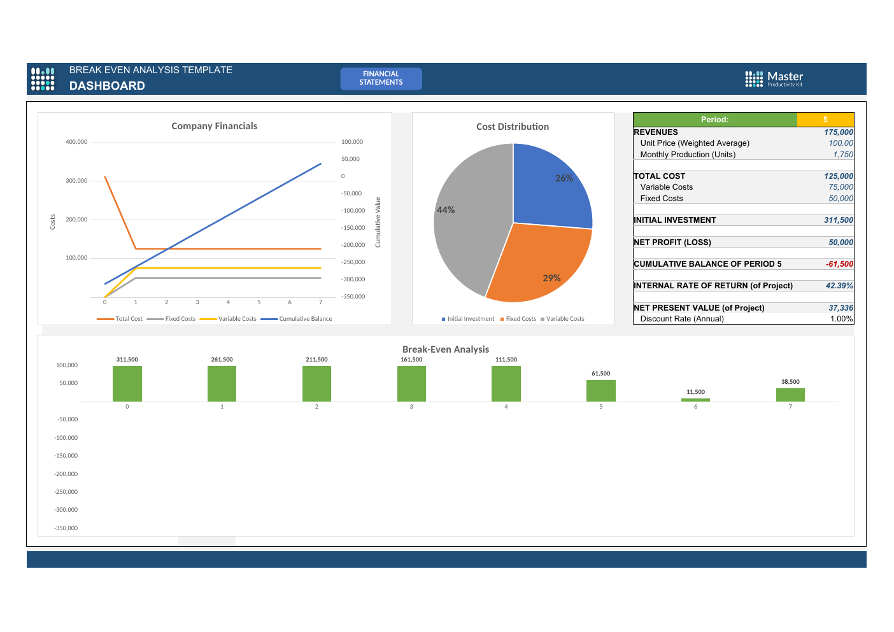Select the Variable Costs value 75,000
Image resolution: width=894 pixels, height=632 pixels.
point(841,187)
